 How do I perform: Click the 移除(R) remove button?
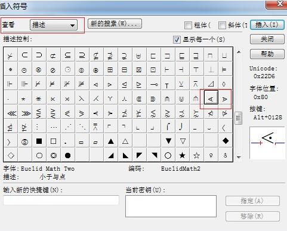click(252, 216)
